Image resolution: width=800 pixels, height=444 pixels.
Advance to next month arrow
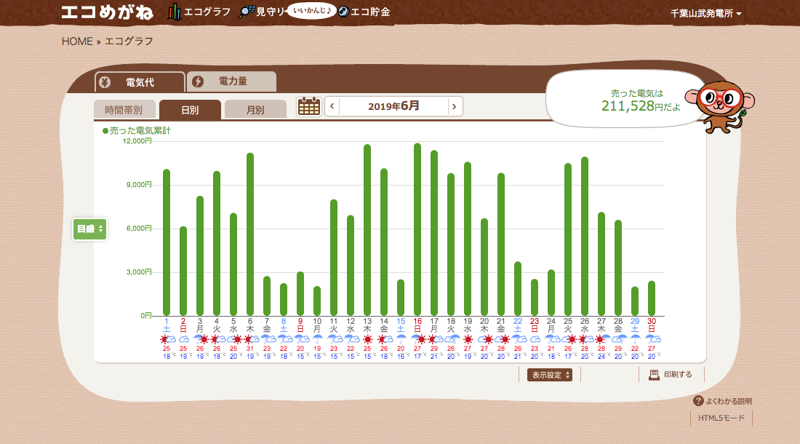click(x=454, y=106)
